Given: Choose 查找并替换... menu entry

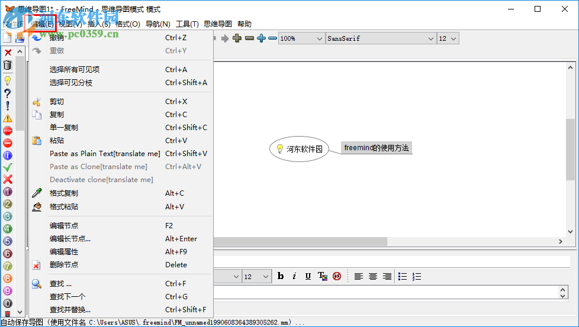Looking at the screenshot, I should click(x=121, y=310).
